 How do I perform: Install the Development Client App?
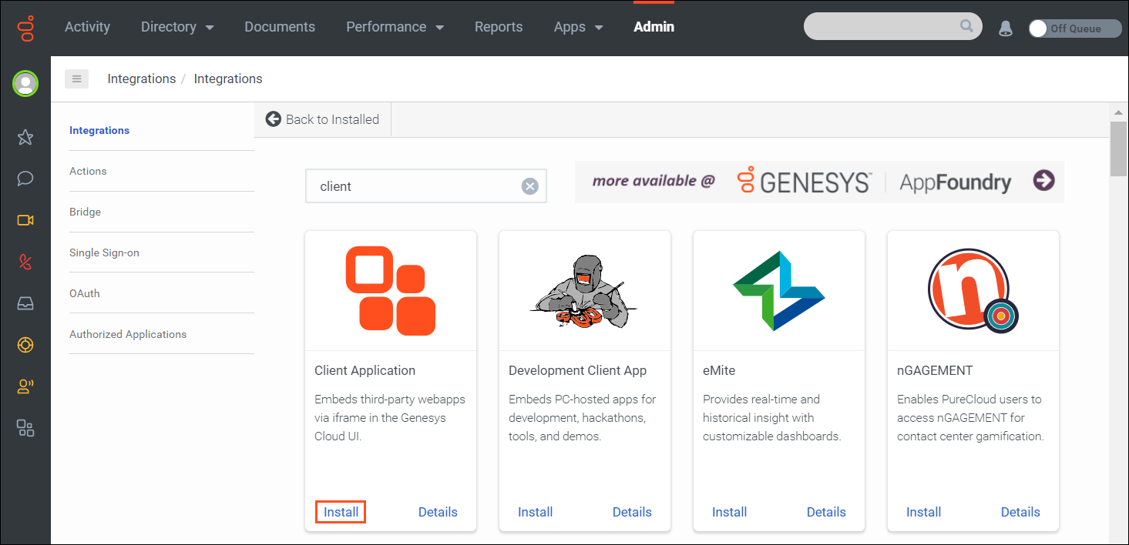(535, 512)
